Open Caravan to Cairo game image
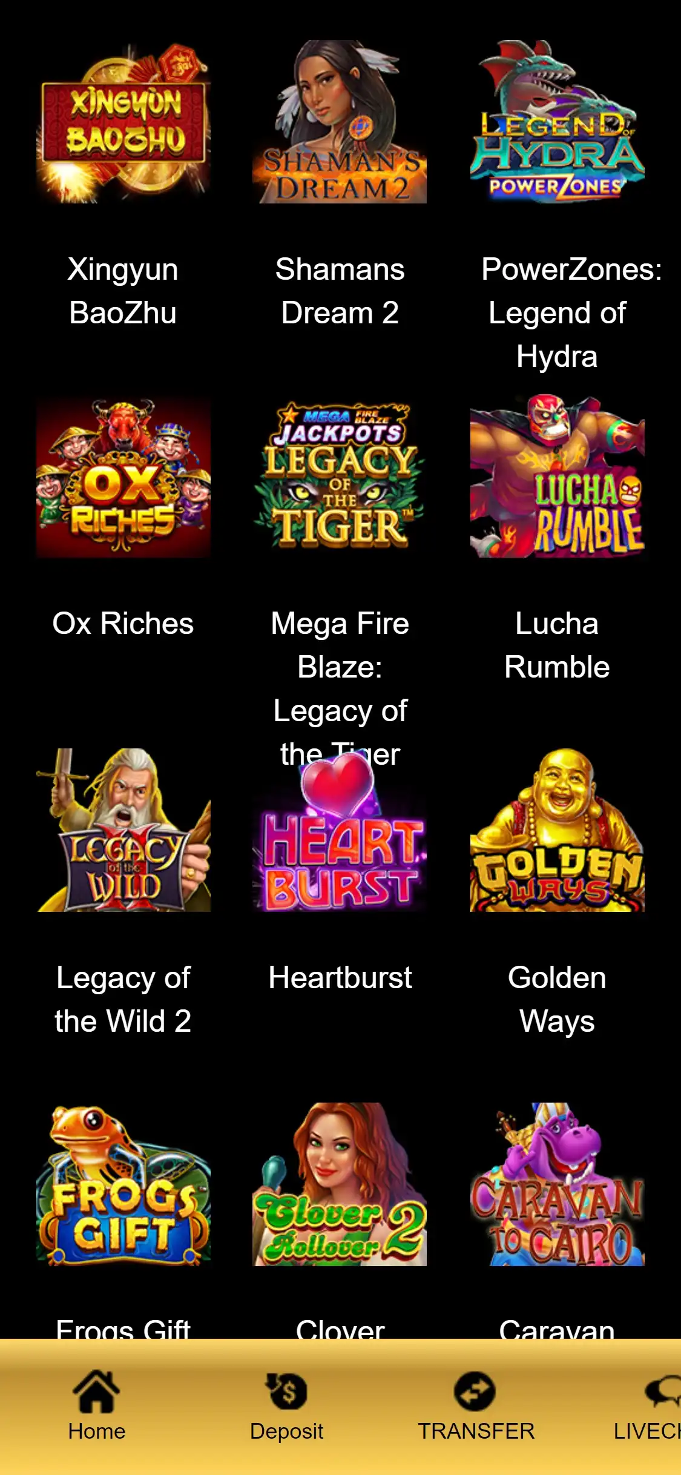The image size is (681, 1475). [558, 1184]
